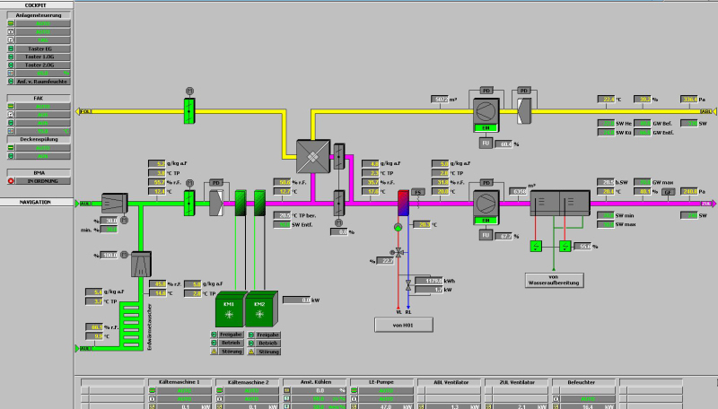Viewport: 718px width, 409px height.
Task: Click the 240.8 Pa supply pressure value
Action: coord(688,191)
